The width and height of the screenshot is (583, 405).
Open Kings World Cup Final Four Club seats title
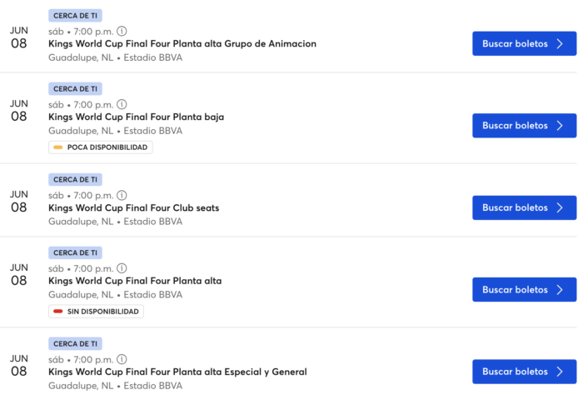[x=133, y=207]
